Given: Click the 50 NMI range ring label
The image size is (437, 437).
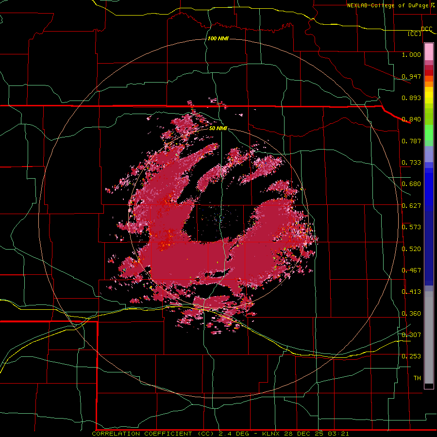Looking at the screenshot, I should (x=218, y=128).
